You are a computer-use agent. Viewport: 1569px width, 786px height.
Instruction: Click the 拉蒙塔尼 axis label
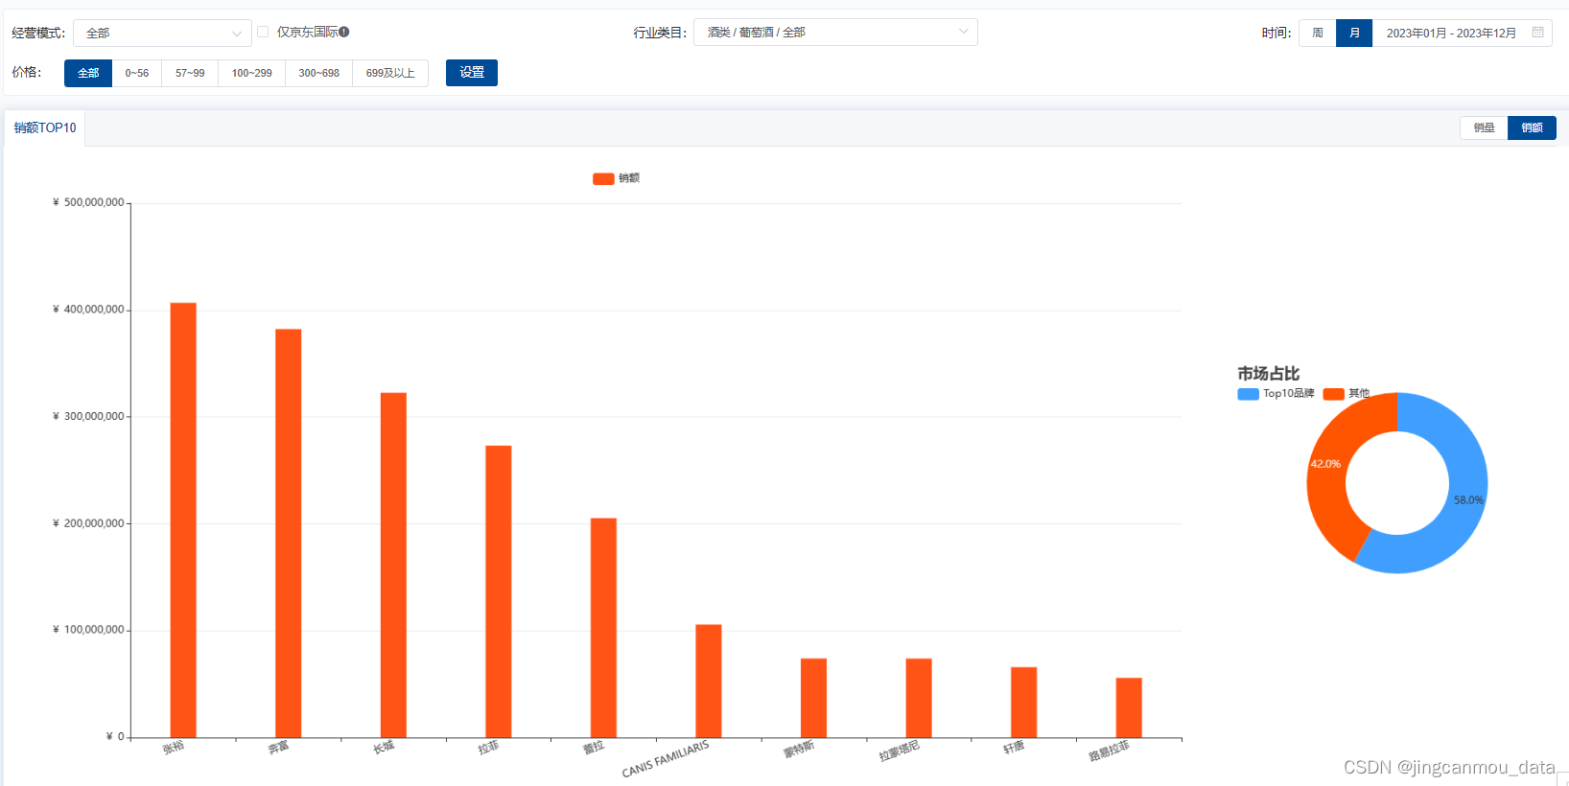coord(900,751)
